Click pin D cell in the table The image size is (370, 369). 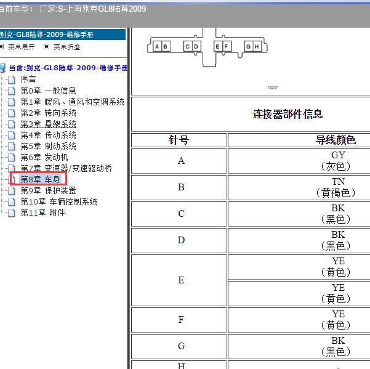coord(179,240)
